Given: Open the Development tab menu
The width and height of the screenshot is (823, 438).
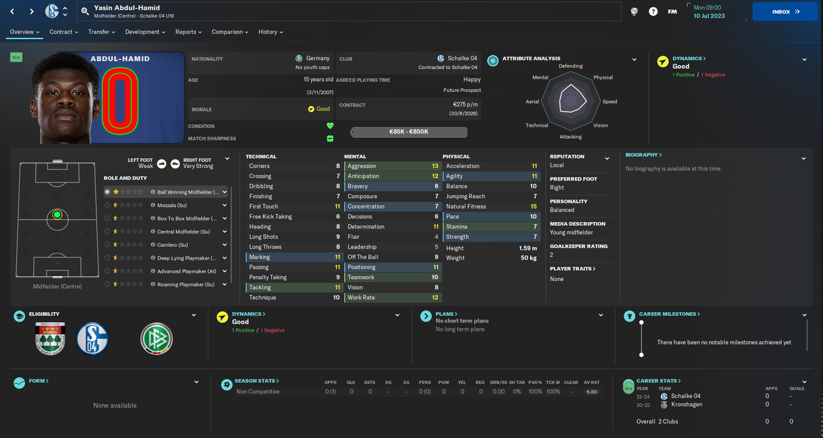Looking at the screenshot, I should point(146,32).
